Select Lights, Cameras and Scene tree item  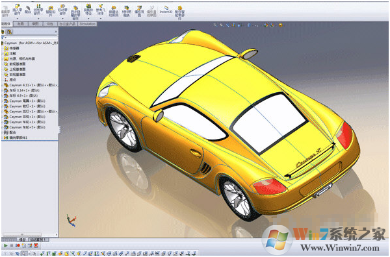coord(19,59)
